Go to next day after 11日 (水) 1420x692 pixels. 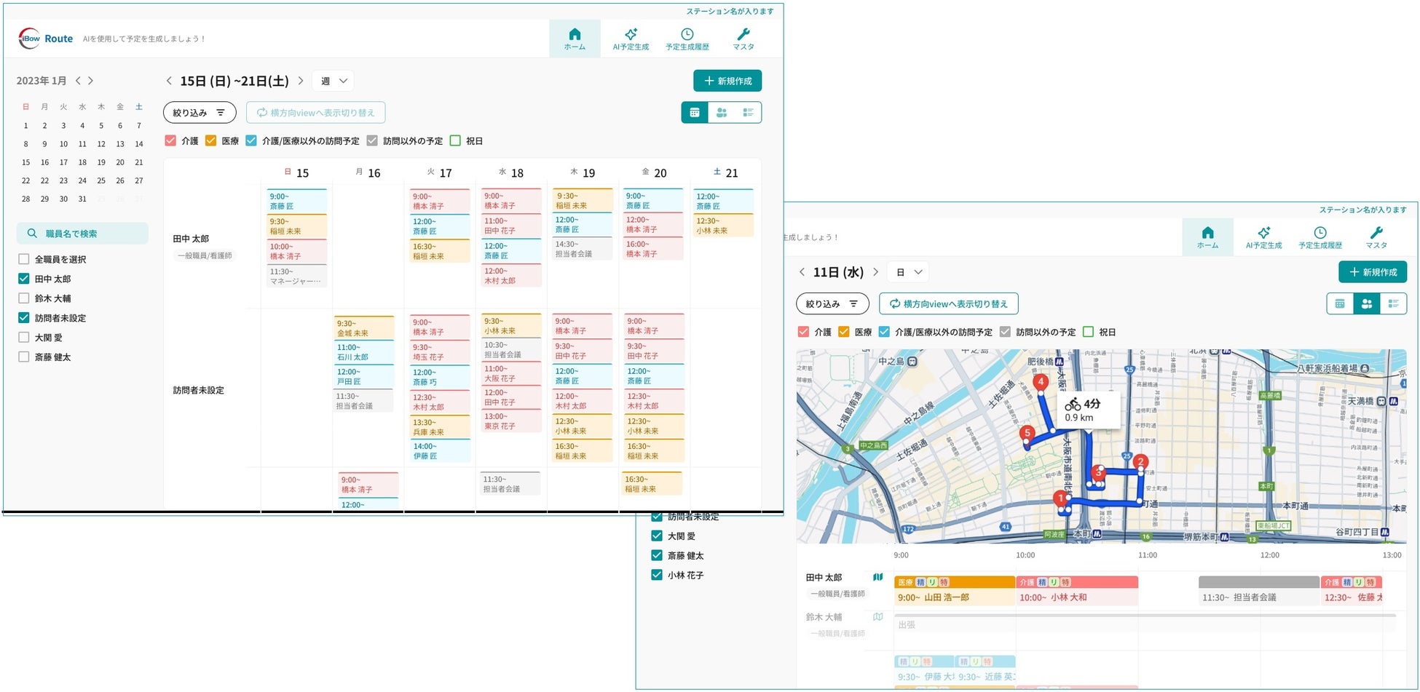[875, 272]
